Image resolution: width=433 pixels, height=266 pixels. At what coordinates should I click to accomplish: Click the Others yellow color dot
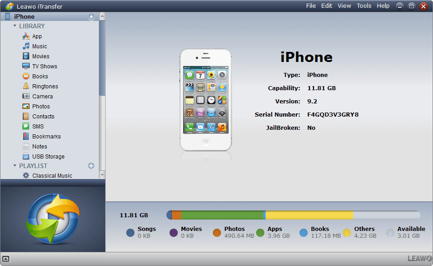click(x=347, y=233)
